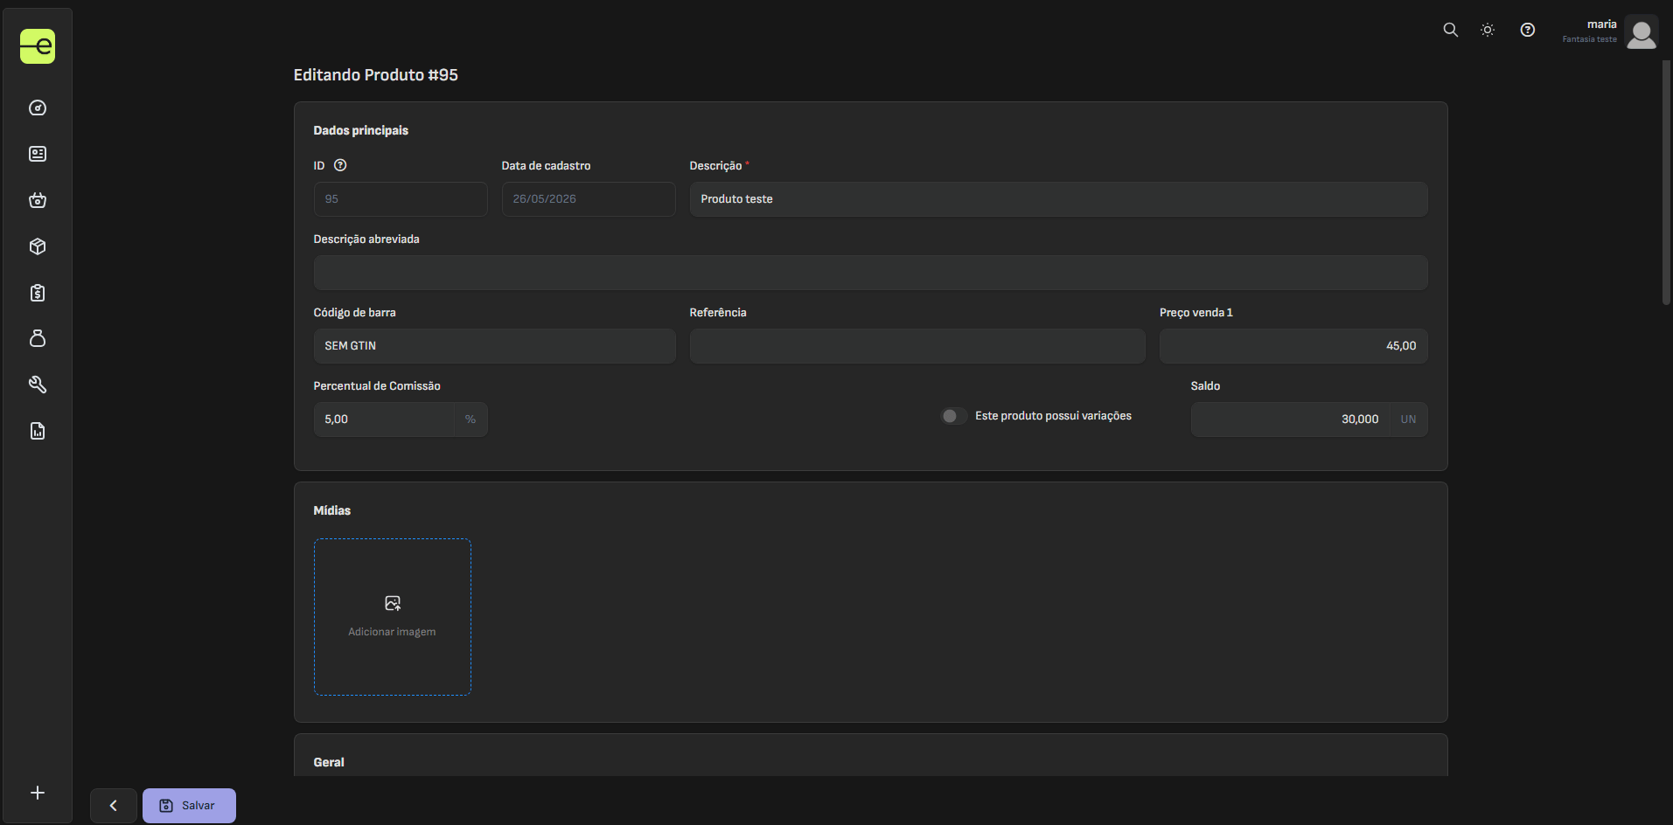Click the Preço venda 1 field
This screenshot has height=825, width=1673.
[x=1293, y=346]
